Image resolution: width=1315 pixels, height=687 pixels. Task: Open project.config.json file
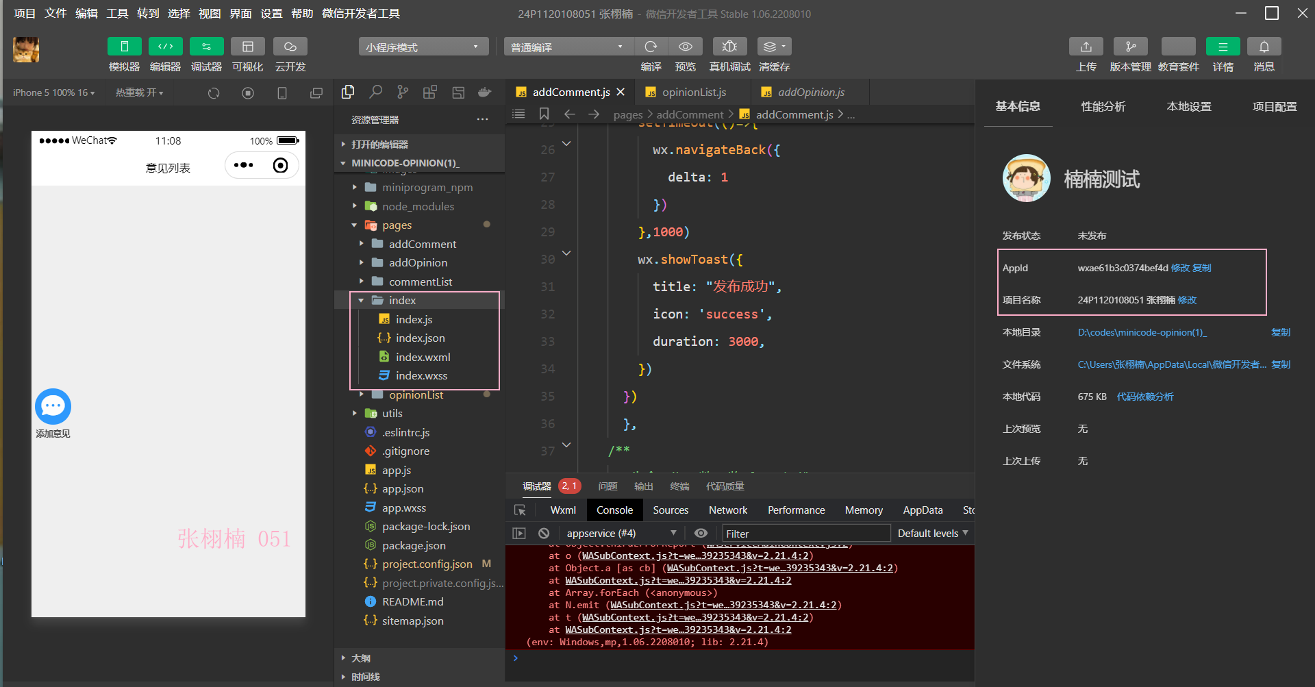point(427,564)
